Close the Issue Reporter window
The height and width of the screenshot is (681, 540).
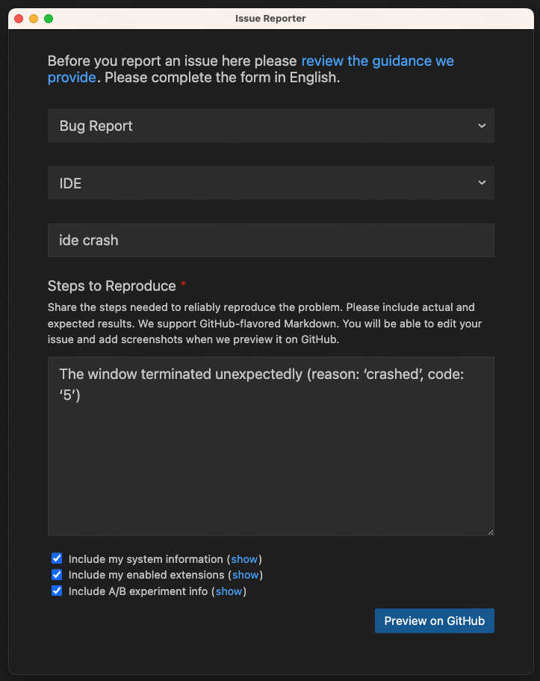pos(19,19)
